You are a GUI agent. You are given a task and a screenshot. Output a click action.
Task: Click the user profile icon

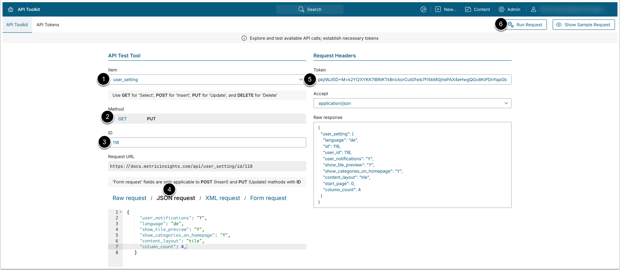tap(534, 9)
